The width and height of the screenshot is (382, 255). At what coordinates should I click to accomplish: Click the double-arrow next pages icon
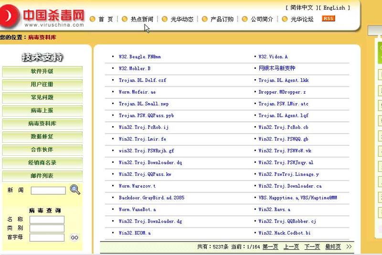349,246
